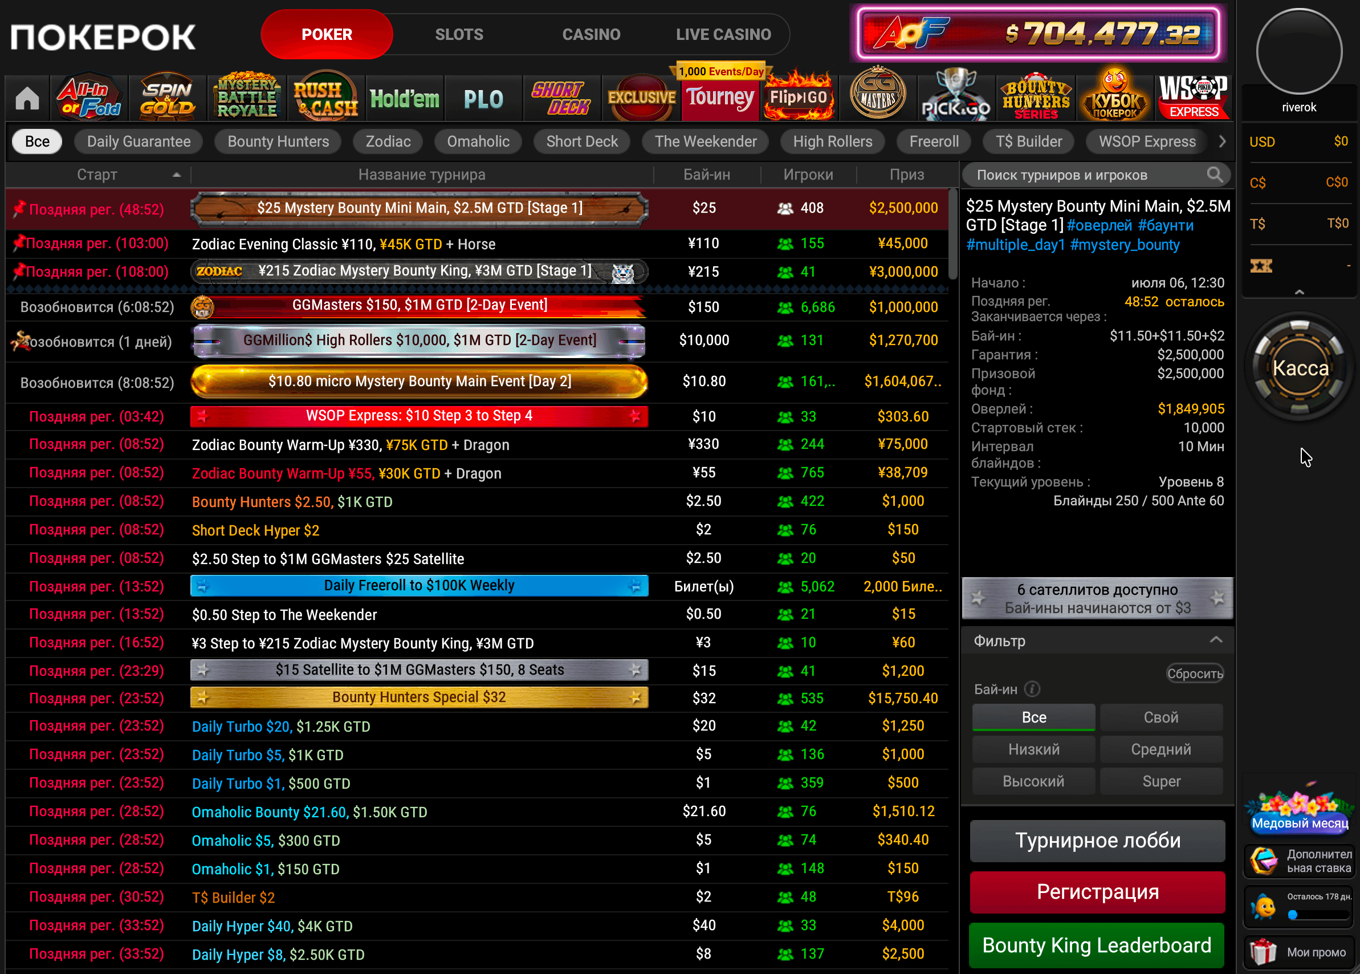Screen dimensions: 1360x974
Task: Select the Super buy-in filter
Action: click(1161, 781)
